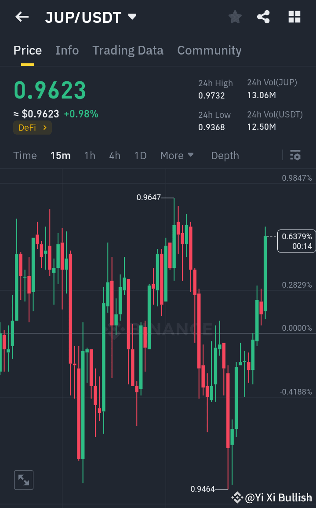This screenshot has width=316, height=508.
Task: Tap the current candle countdown price label
Action: tap(296, 241)
